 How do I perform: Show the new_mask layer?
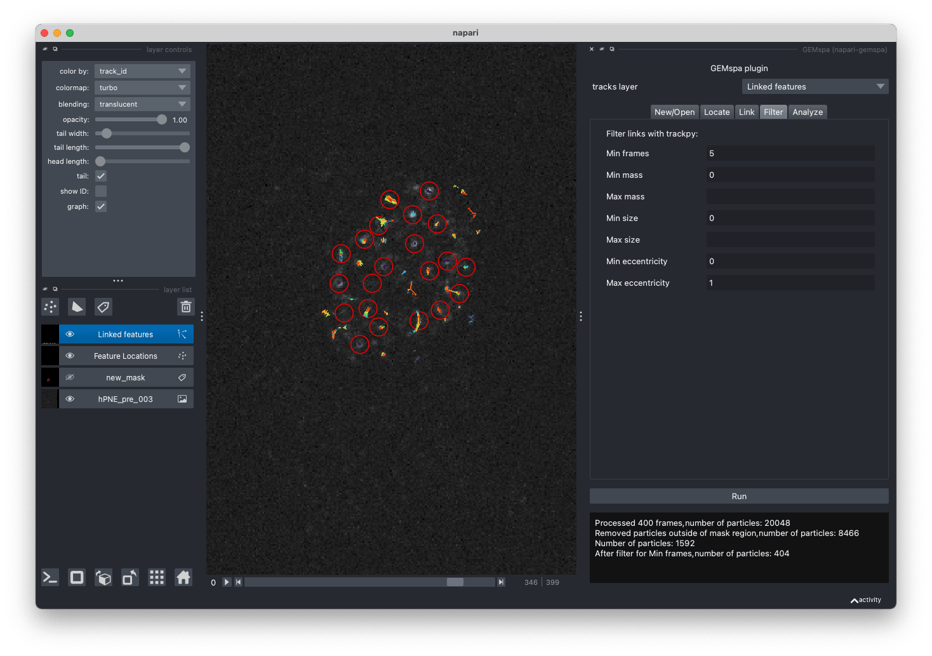(x=70, y=377)
